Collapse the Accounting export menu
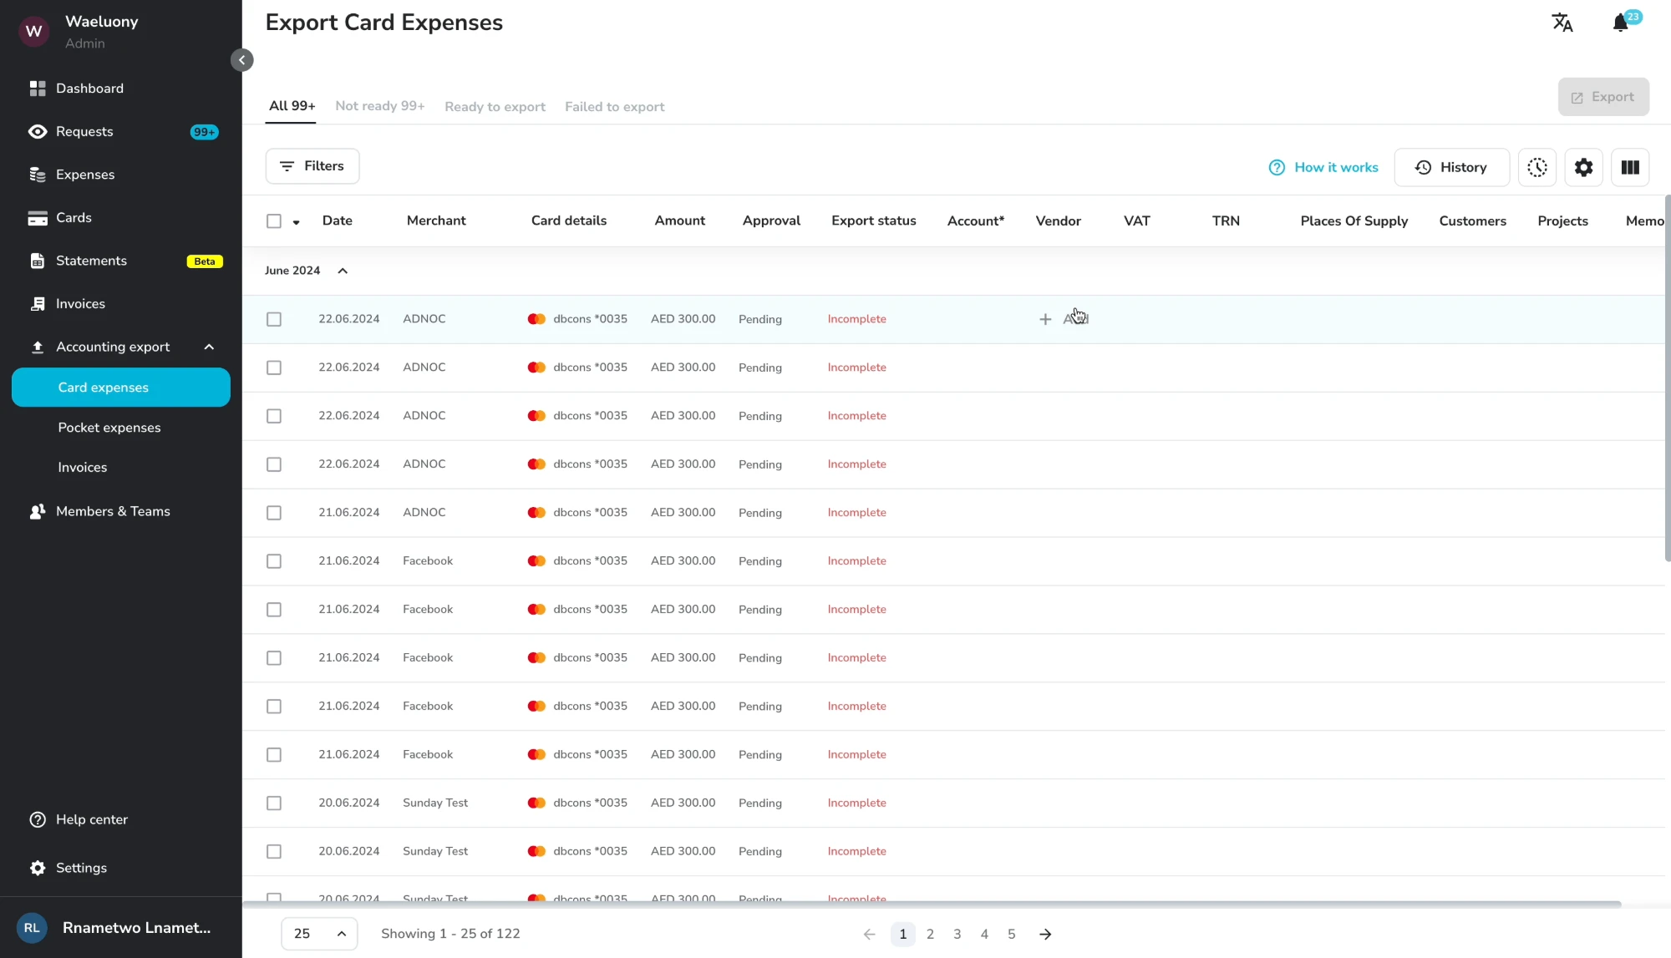 point(209,347)
